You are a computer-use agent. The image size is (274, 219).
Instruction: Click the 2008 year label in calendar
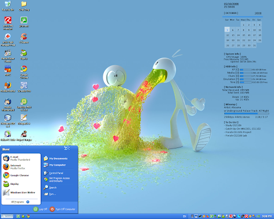(x=258, y=13)
